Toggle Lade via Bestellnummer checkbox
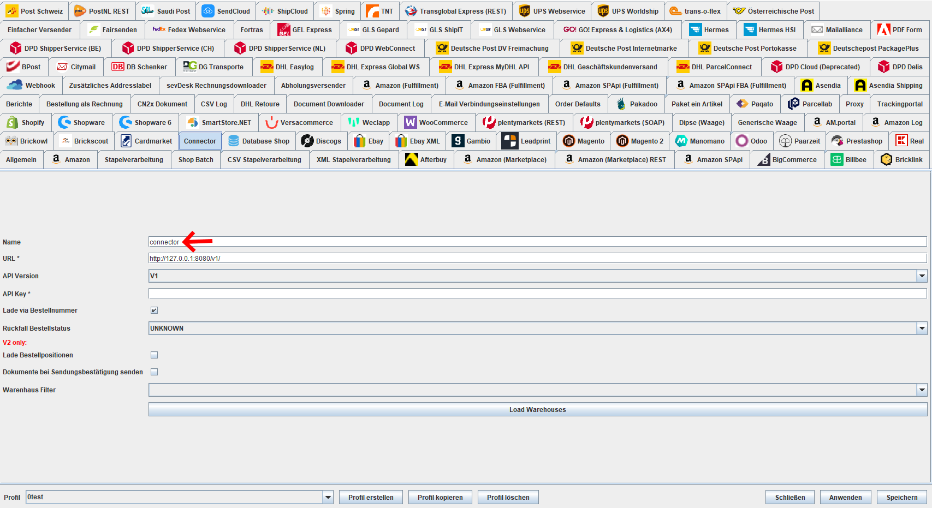Screen dimensions: 932x508 coord(154,310)
